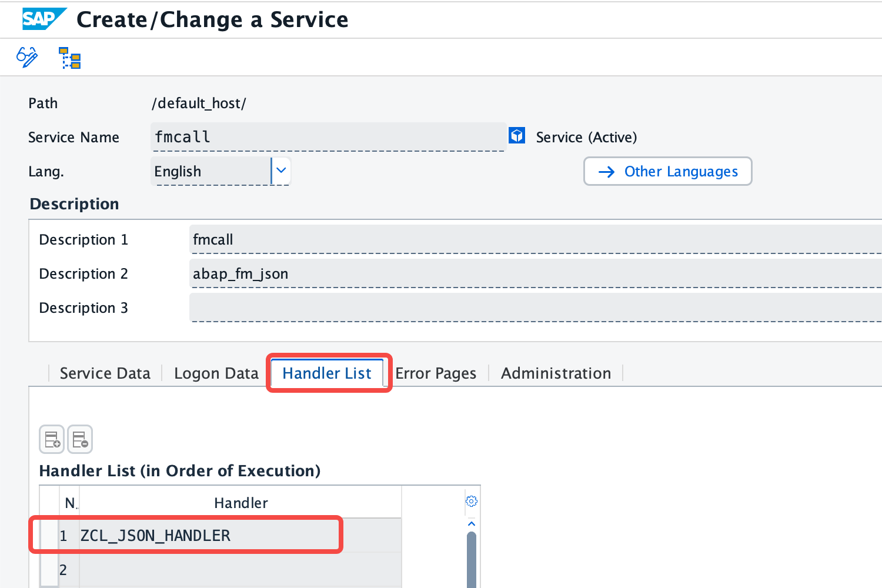Click the Description 2 field with abap_fm_json
This screenshot has width=882, height=588.
536,273
